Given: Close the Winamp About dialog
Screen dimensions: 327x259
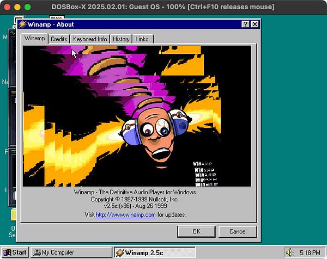Looking at the screenshot, I should (255, 24).
